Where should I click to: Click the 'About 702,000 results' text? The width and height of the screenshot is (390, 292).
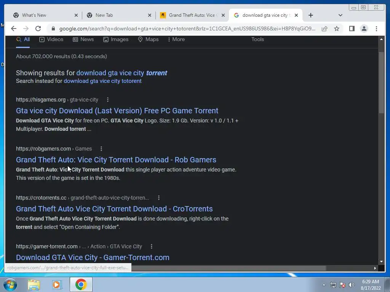coord(61,56)
